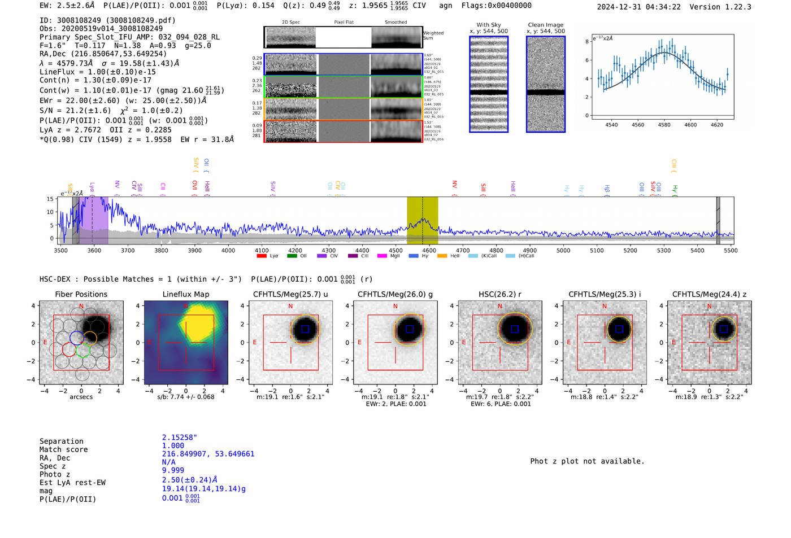Select the green-bordered 2D fiber spectrum row
This screenshot has height=538, width=791.
pos(343,87)
